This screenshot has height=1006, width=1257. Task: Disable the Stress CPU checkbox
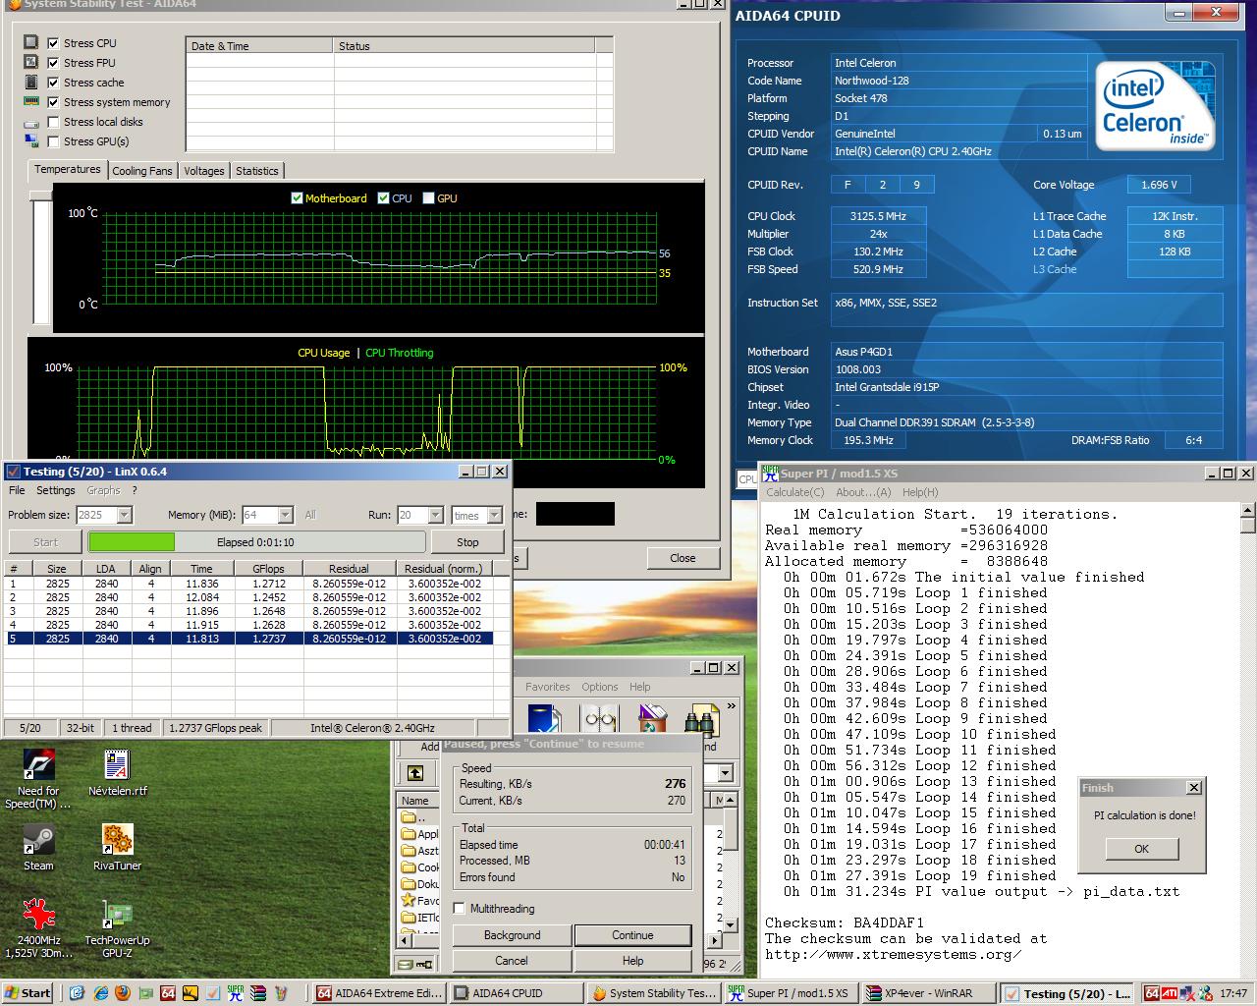(x=54, y=43)
